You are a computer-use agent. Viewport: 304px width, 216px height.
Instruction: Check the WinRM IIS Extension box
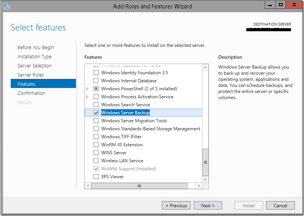point(96,145)
